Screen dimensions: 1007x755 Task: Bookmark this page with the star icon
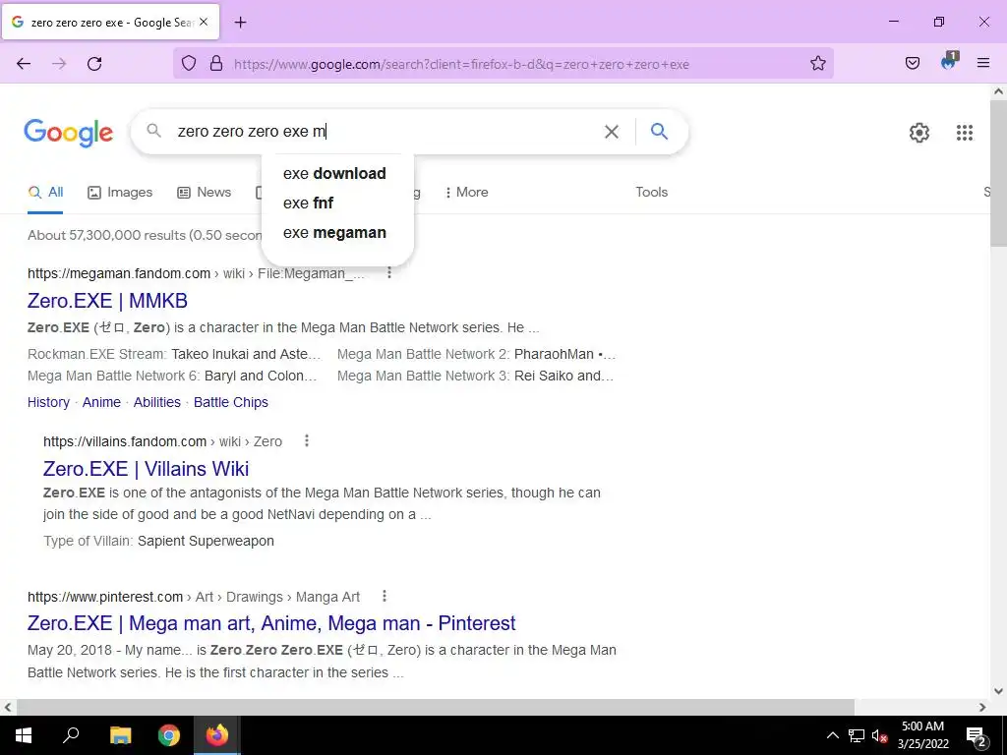(x=817, y=64)
